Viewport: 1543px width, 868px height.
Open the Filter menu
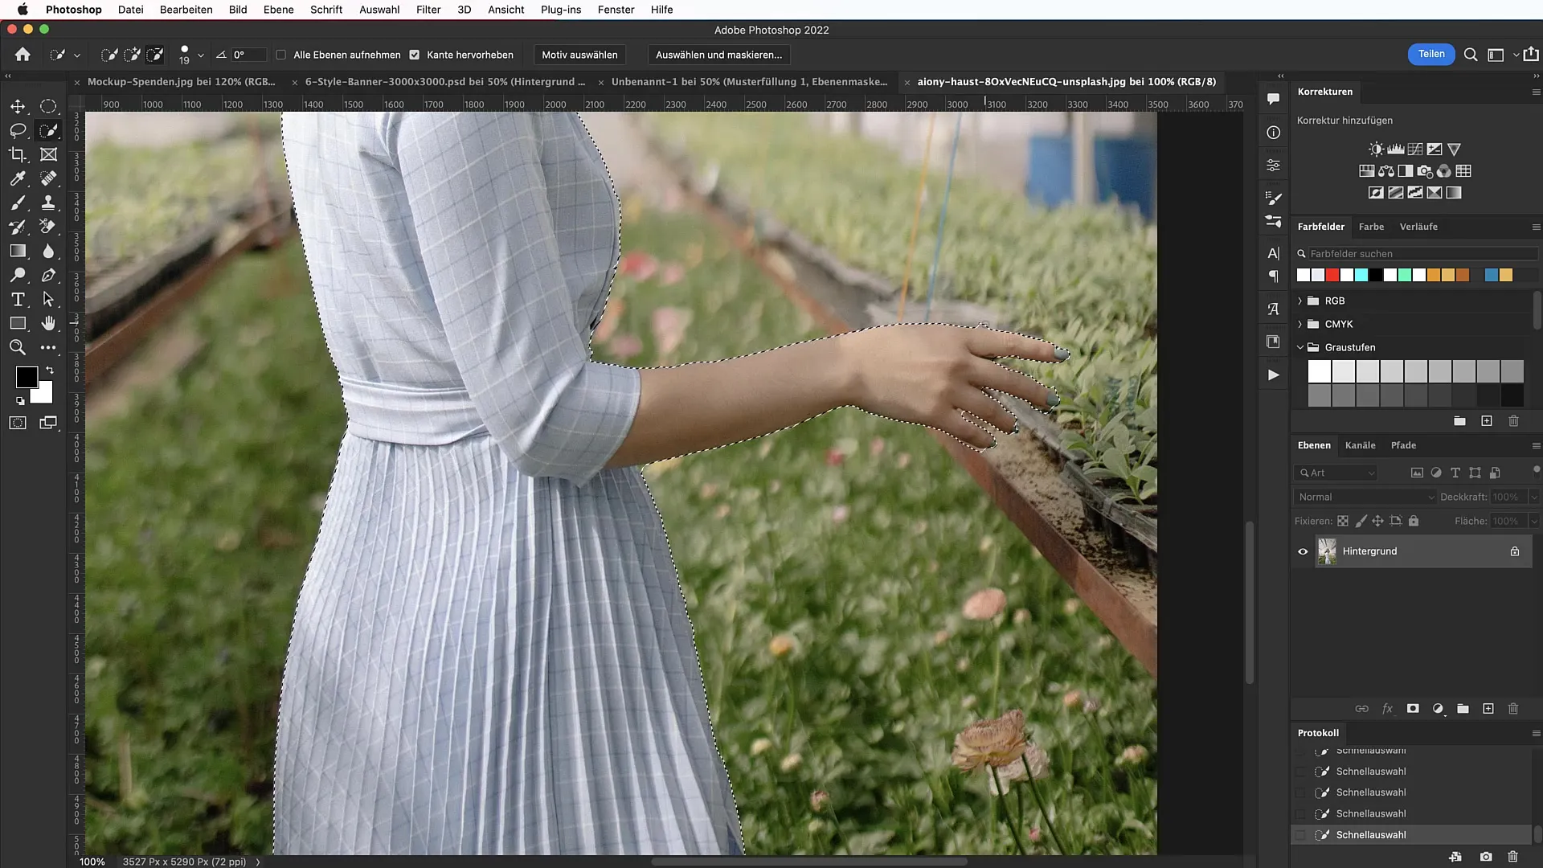point(428,10)
